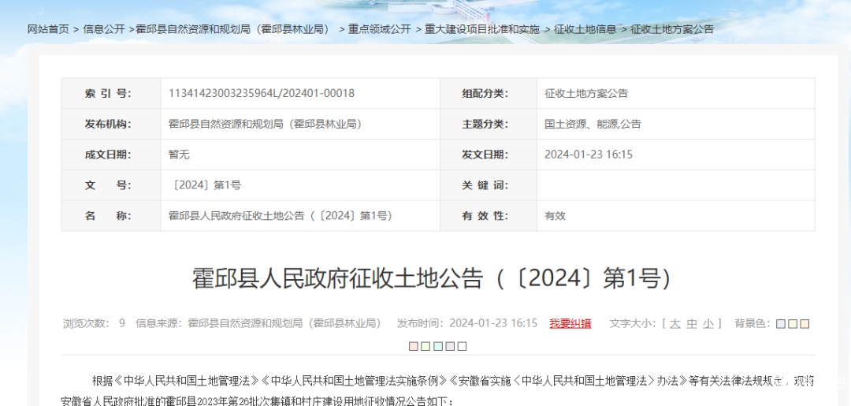Click the 成文日期 label cell
Image resolution: width=851 pixels, height=406 pixels.
[111, 155]
